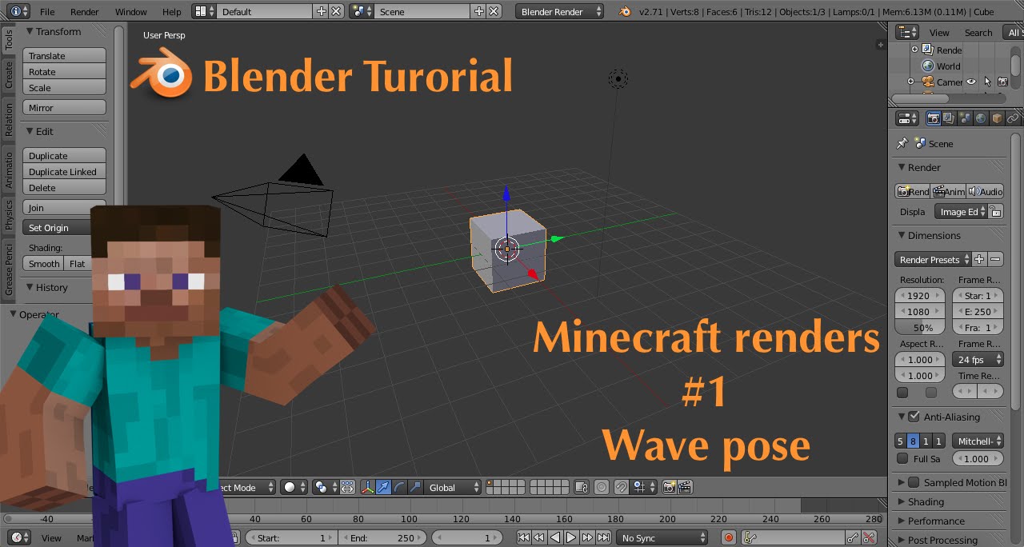
Task: Pin the Scene properties context
Action: (902, 143)
